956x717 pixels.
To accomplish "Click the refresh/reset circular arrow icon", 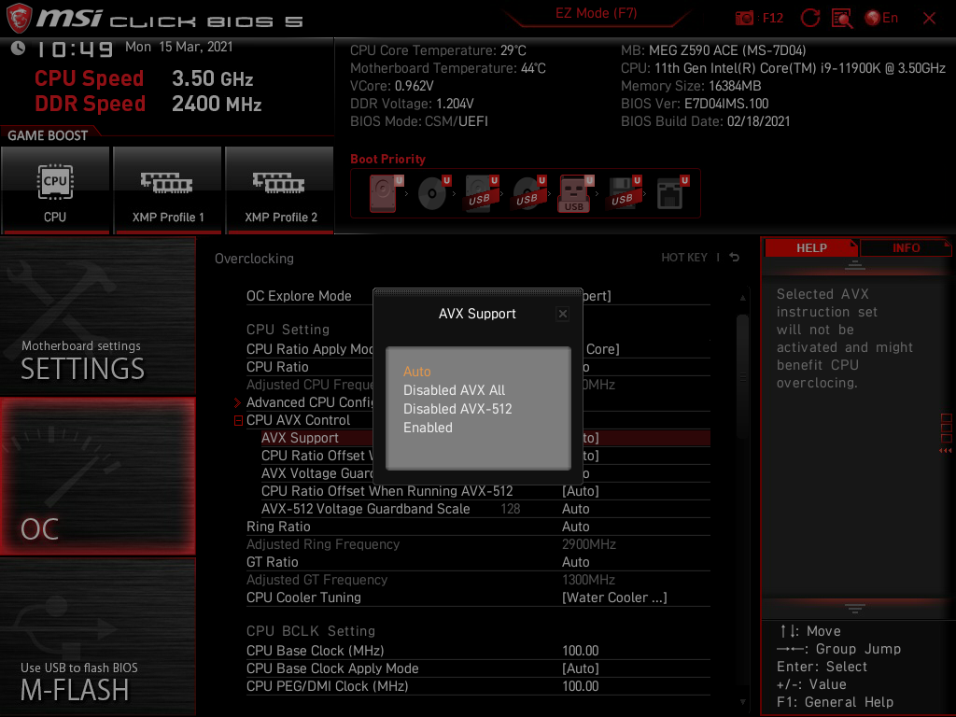I will pyautogui.click(x=809, y=18).
